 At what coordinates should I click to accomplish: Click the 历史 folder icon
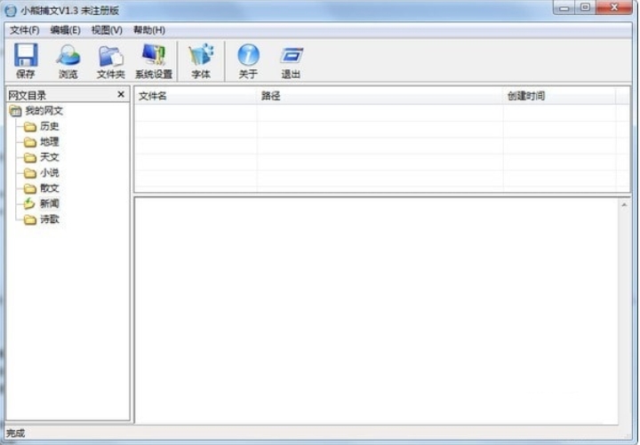pos(29,127)
